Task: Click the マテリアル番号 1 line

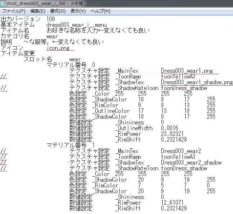Action: click(x=71, y=145)
